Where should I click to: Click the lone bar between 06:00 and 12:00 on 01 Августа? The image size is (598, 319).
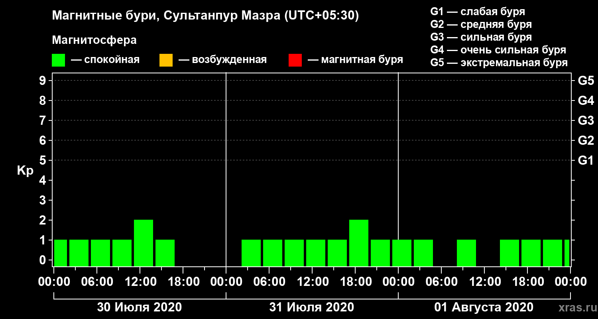coord(466,253)
